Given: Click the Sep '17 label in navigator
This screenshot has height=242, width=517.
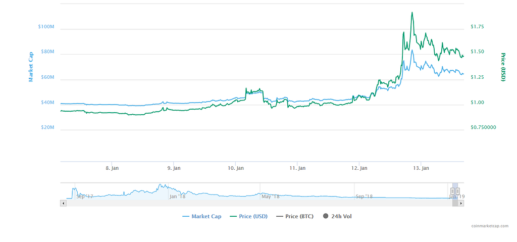Looking at the screenshot, I should 85,197.
